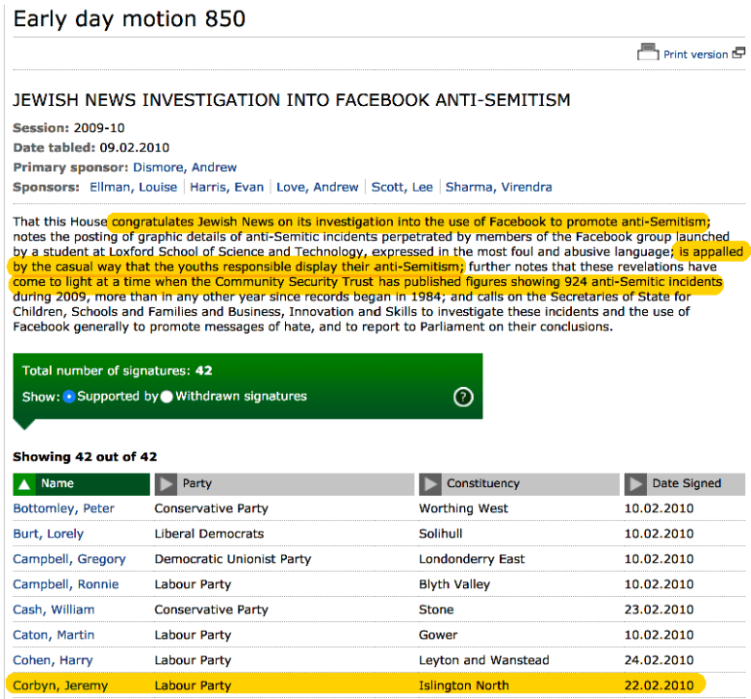Click the new window icon beside Print version
Screen dimensions: 751x699
738,53
